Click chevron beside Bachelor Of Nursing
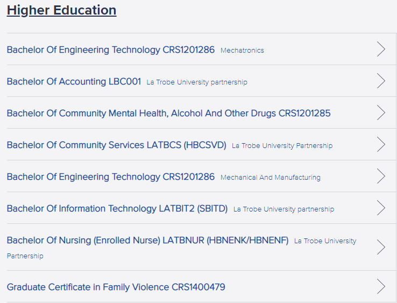The width and height of the screenshot is (397, 303). click(x=381, y=246)
